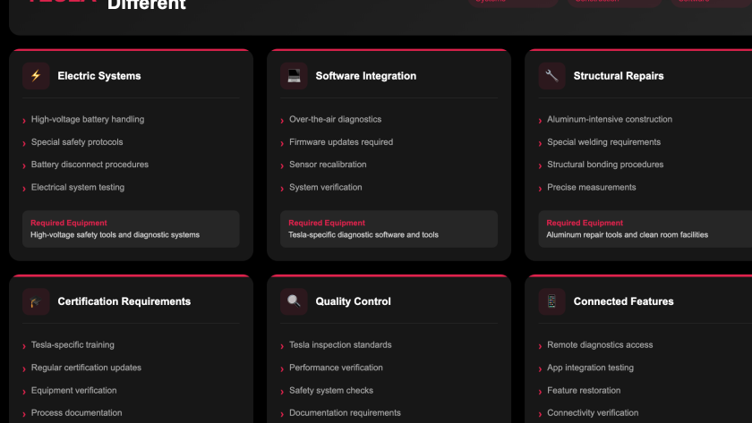Select the Safety system checks entry

point(330,391)
